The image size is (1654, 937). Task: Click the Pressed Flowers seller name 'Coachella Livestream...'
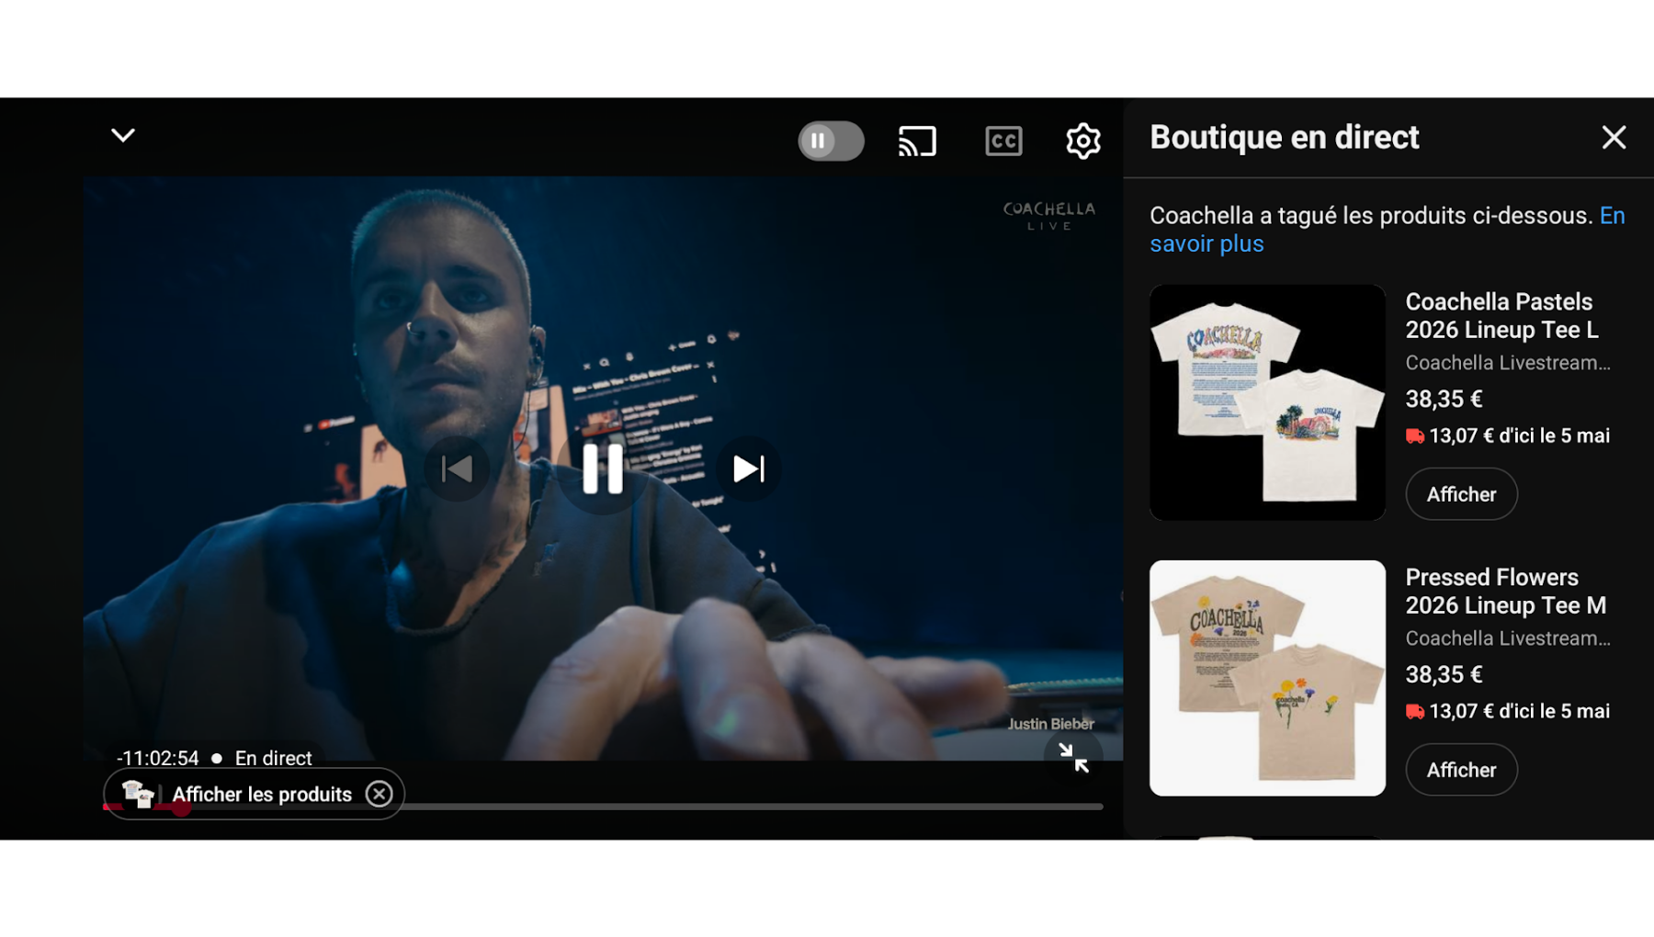1508,638
